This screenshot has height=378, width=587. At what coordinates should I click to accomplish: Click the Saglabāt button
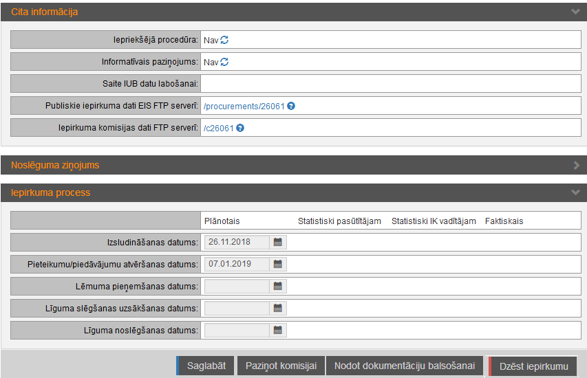[x=205, y=366]
